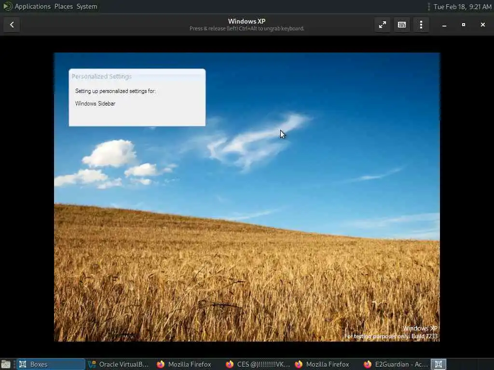The image size is (494, 370).
Task: Click the workspace switcher icon in panel
Action: click(439, 364)
